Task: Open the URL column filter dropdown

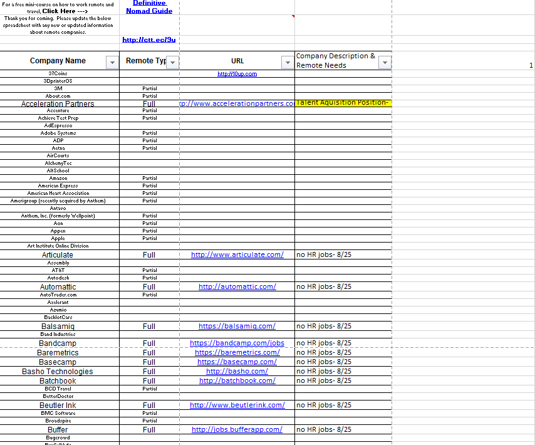Action: [288, 63]
